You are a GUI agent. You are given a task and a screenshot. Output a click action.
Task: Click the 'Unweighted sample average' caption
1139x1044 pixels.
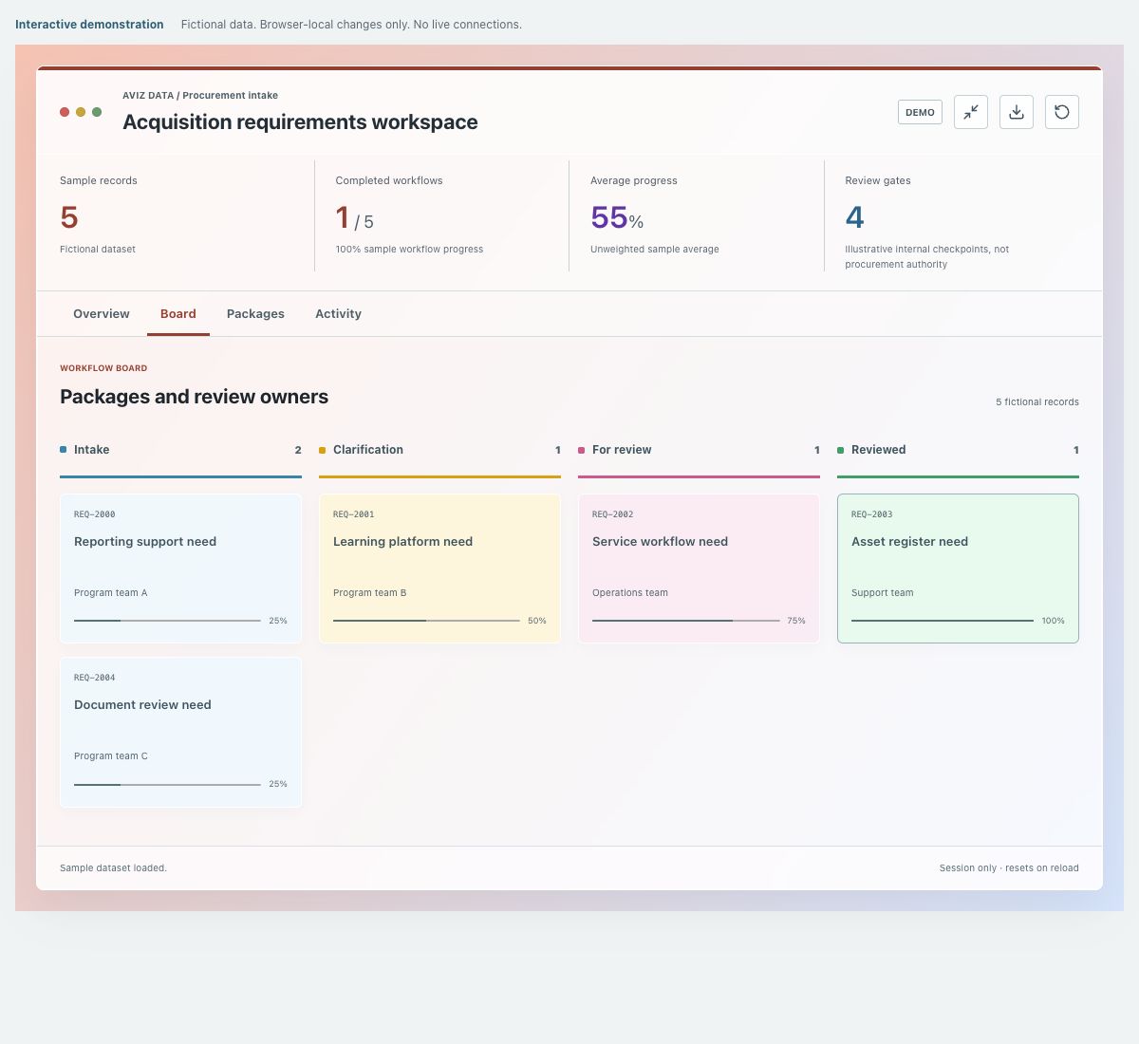[655, 250]
